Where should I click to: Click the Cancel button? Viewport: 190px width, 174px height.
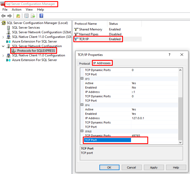click(x=132, y=167)
